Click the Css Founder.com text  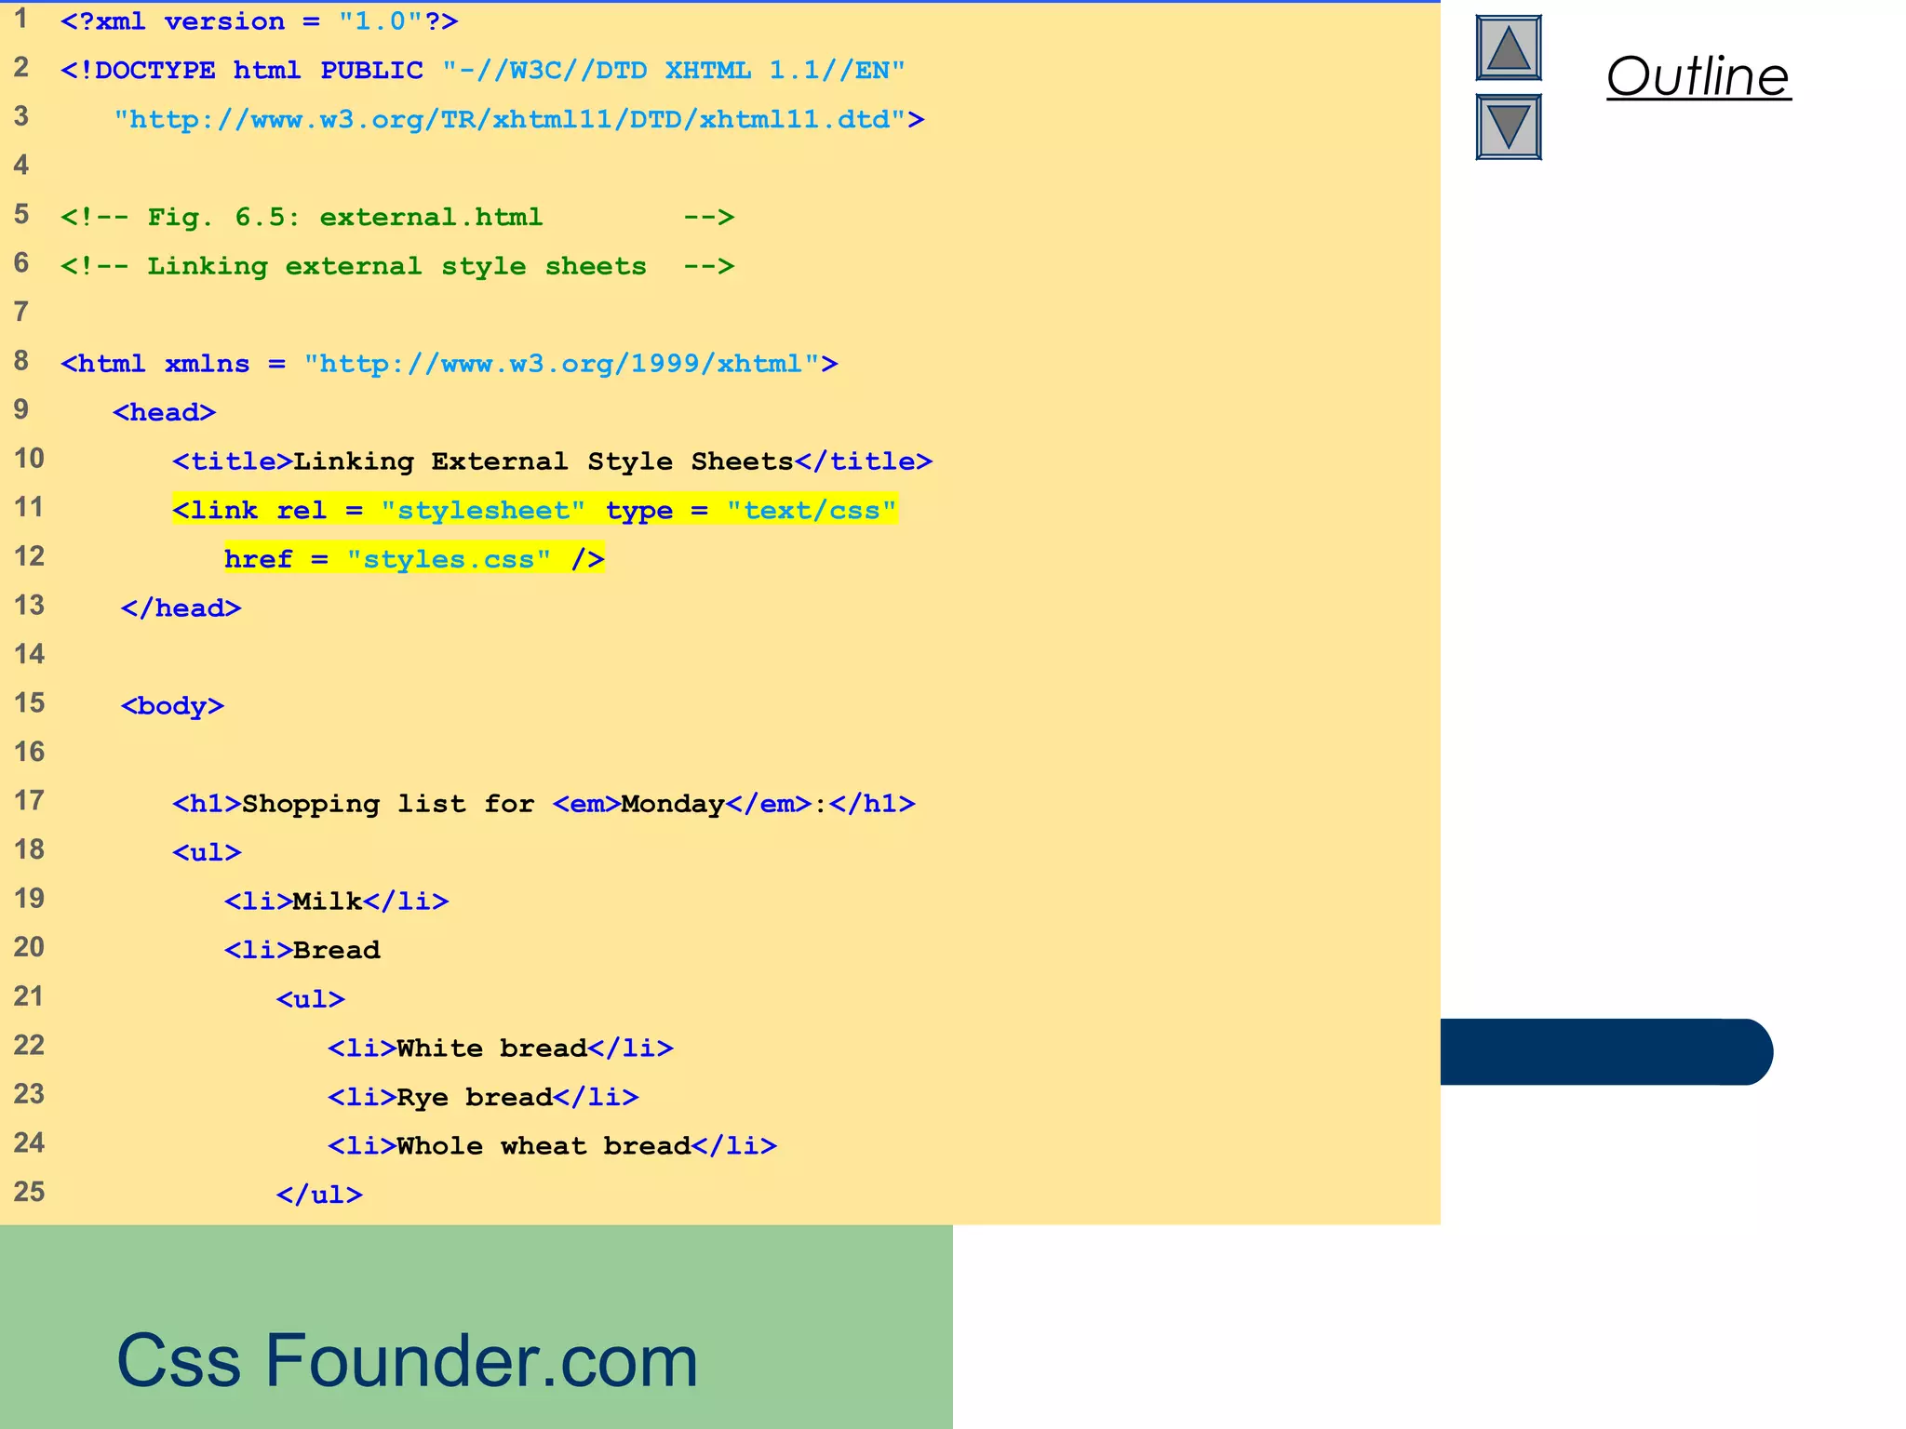[x=407, y=1360]
